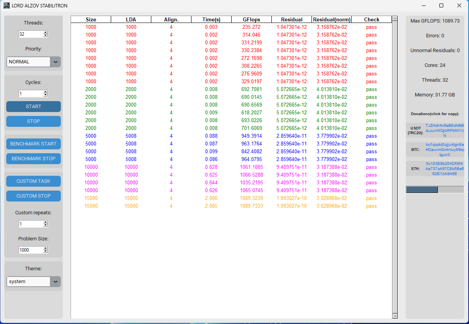Increase the Custom repeats value
Image resolution: width=469 pixels, height=324 pixels.
click(46, 222)
